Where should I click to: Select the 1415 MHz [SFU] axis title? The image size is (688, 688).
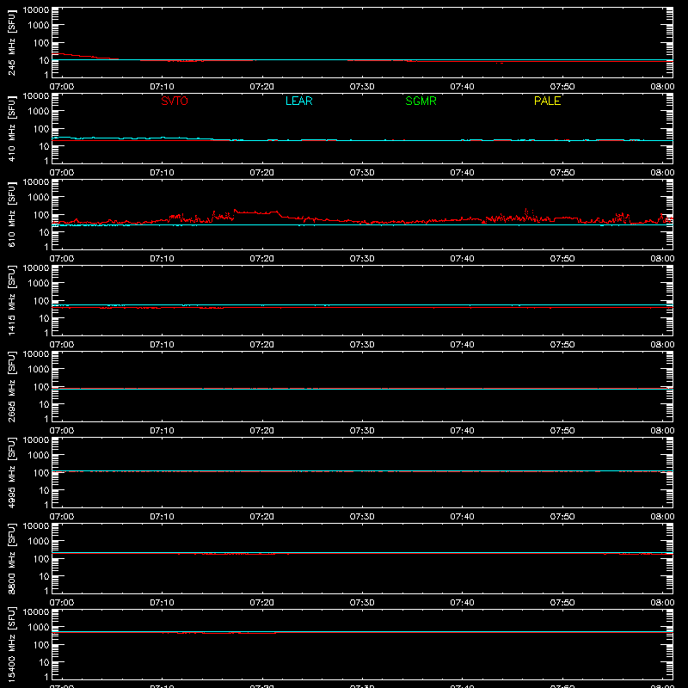pos(12,301)
